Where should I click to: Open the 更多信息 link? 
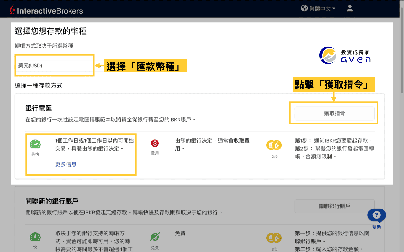(66, 164)
